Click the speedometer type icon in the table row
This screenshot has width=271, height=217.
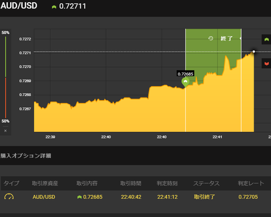pyautogui.click(x=9, y=197)
